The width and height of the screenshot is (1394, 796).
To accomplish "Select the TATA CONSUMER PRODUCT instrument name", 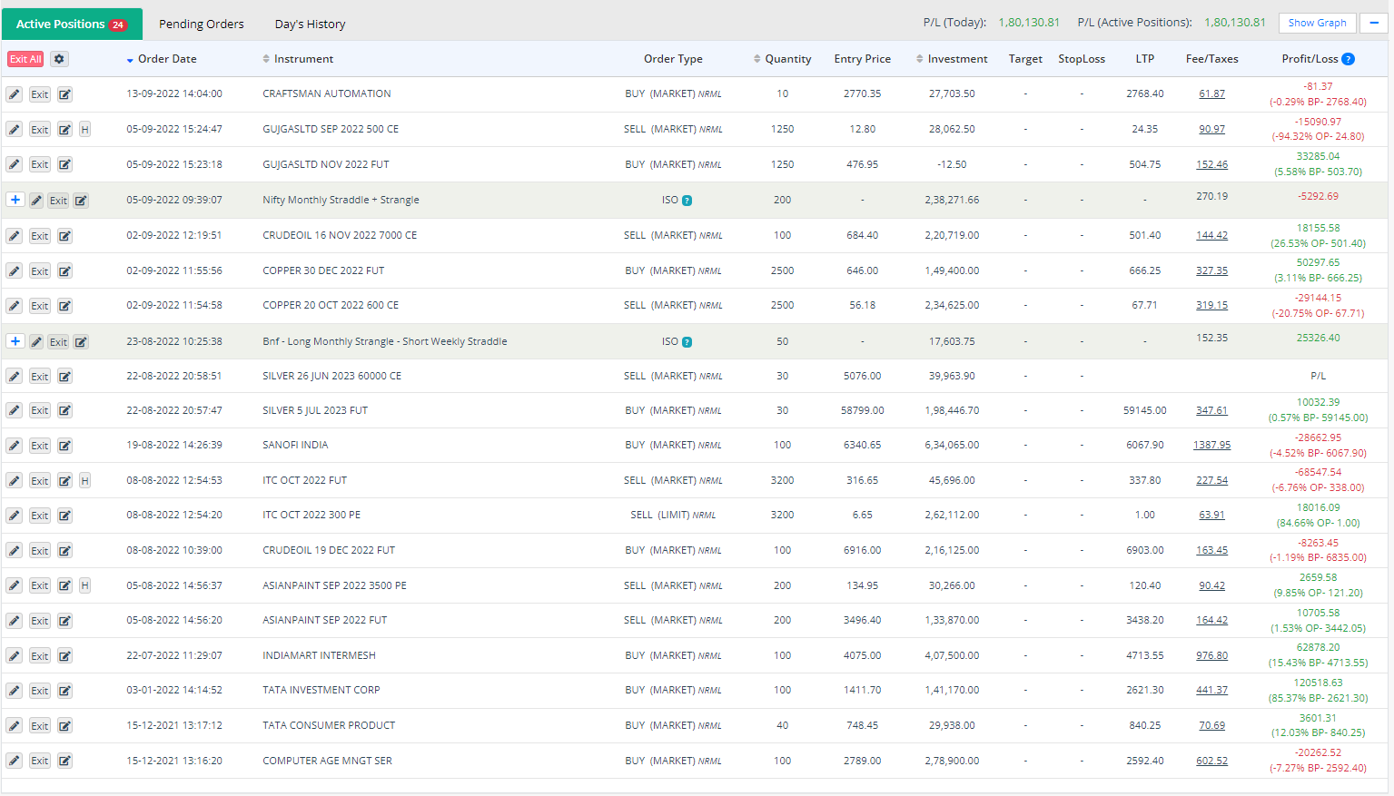I will 329,725.
